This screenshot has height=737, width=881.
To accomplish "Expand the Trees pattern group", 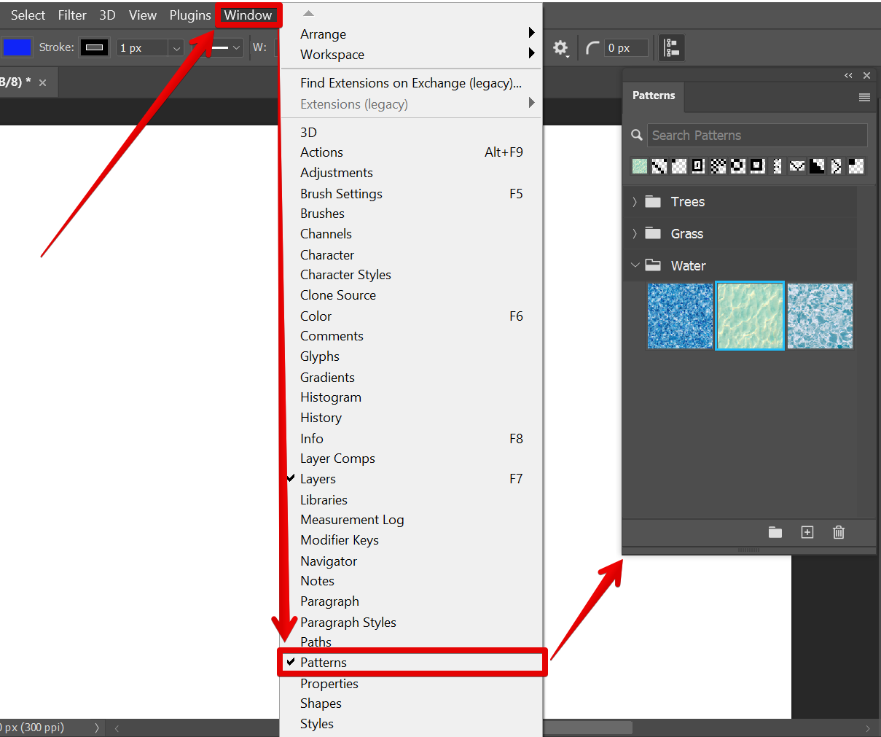I will point(635,202).
